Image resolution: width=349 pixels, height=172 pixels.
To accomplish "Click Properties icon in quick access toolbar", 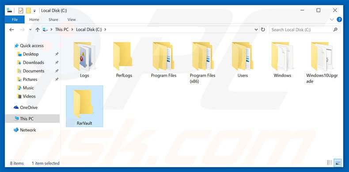I will [21, 11].
